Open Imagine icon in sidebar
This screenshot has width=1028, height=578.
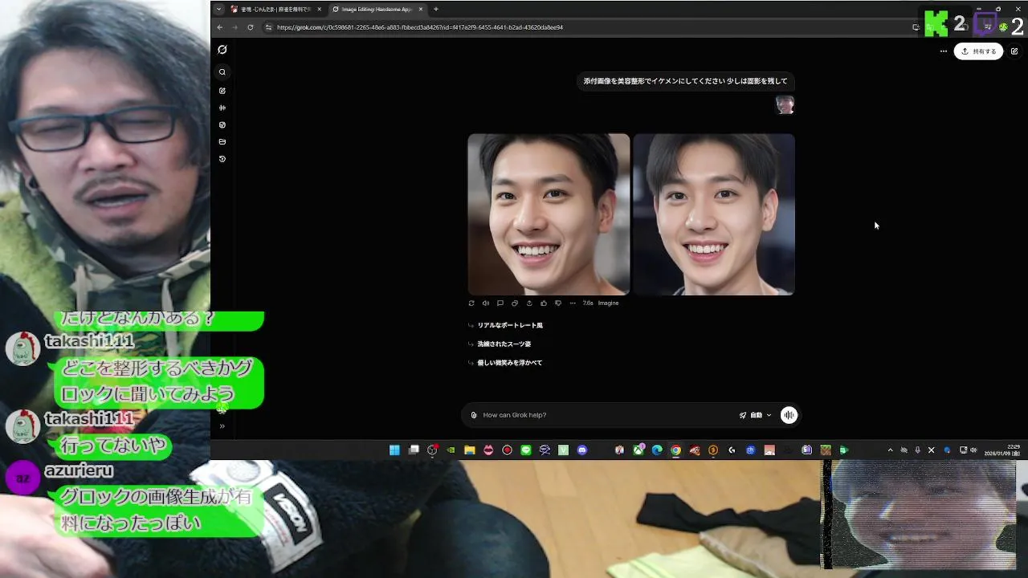point(222,125)
